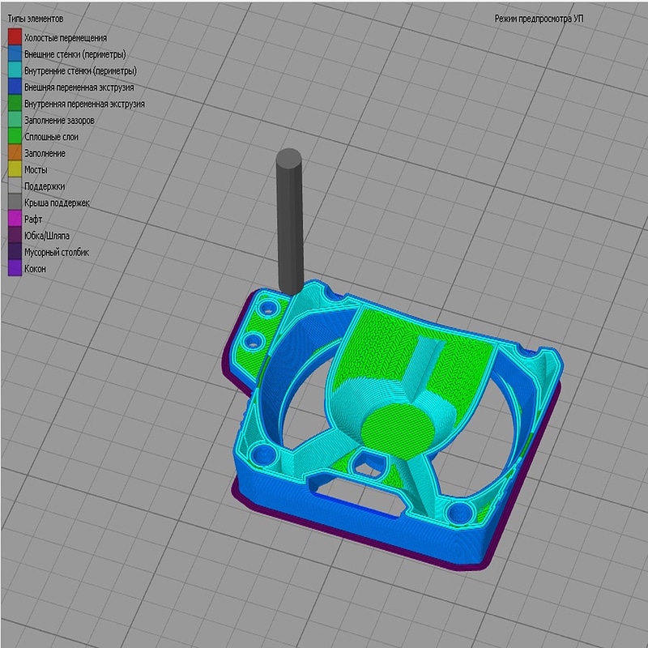Click the Типы элементов legend heading
Viewport: 648px width, 648px height.
[x=36, y=19]
